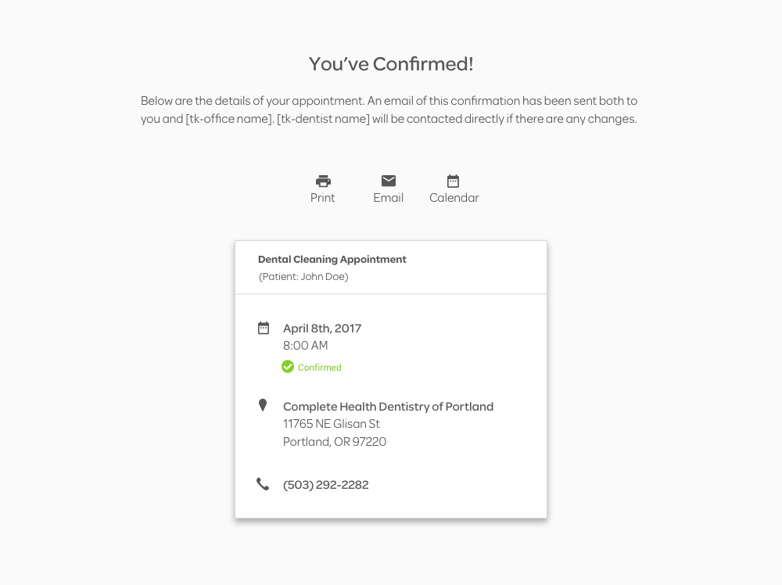Image resolution: width=782 pixels, height=585 pixels.
Task: Click the calendar icon beside April 8th, 2017
Action: coord(264,328)
